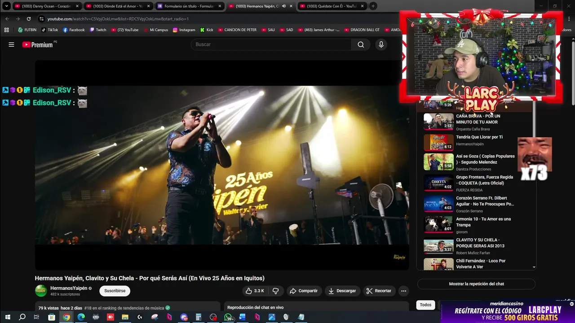Open the (463) James Arthur bookmark
The height and width of the screenshot is (323, 575).
(x=318, y=30)
